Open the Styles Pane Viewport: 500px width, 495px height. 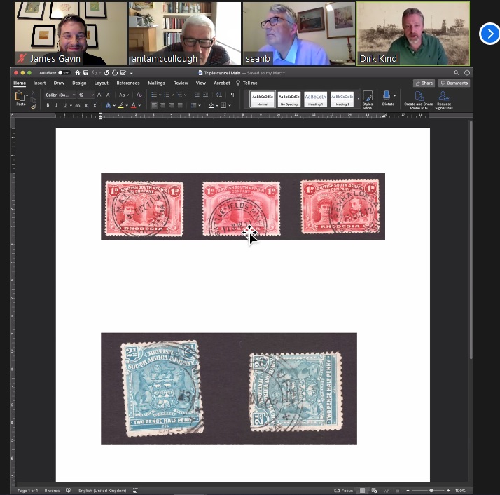pos(368,100)
